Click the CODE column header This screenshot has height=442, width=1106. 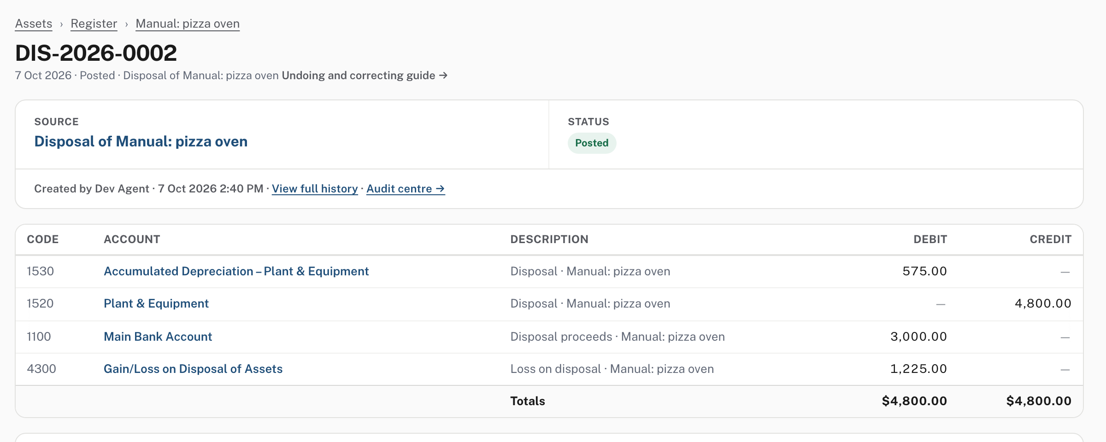click(x=42, y=239)
